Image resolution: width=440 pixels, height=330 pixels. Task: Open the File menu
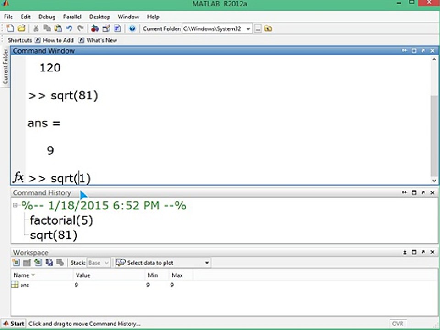8,17
